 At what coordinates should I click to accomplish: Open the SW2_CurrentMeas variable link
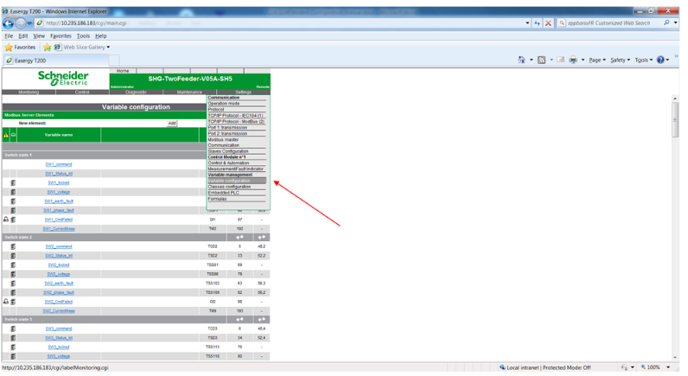(x=59, y=311)
